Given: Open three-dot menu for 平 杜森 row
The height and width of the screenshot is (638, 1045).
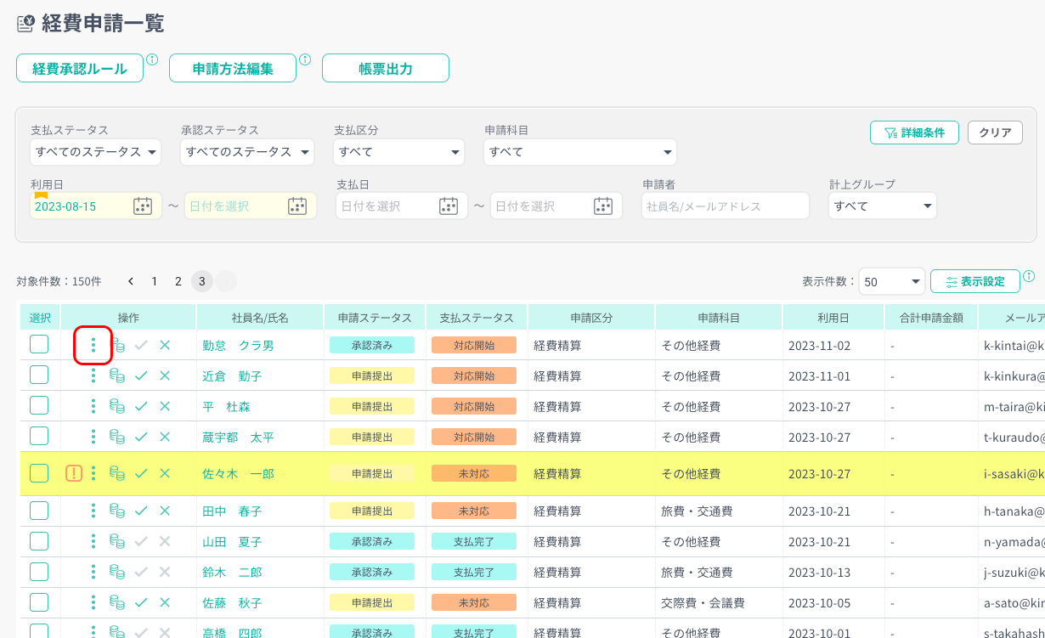Looking at the screenshot, I should [x=93, y=406].
